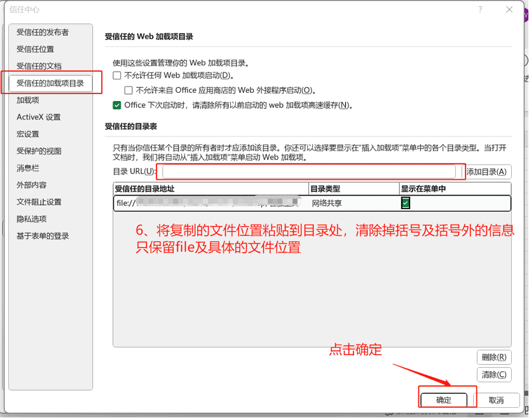Toggle 显示在菜单中 checkbox for the catalog
This screenshot has width=529, height=418.
(x=406, y=203)
